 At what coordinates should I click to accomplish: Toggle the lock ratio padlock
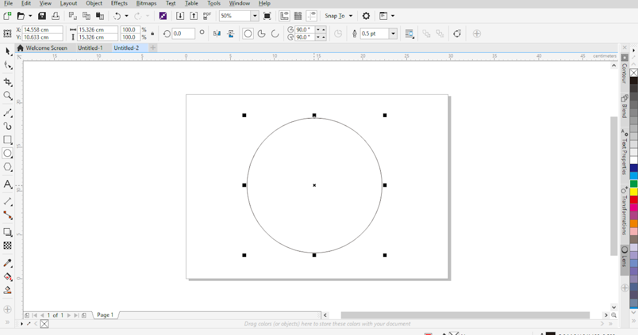(153, 33)
